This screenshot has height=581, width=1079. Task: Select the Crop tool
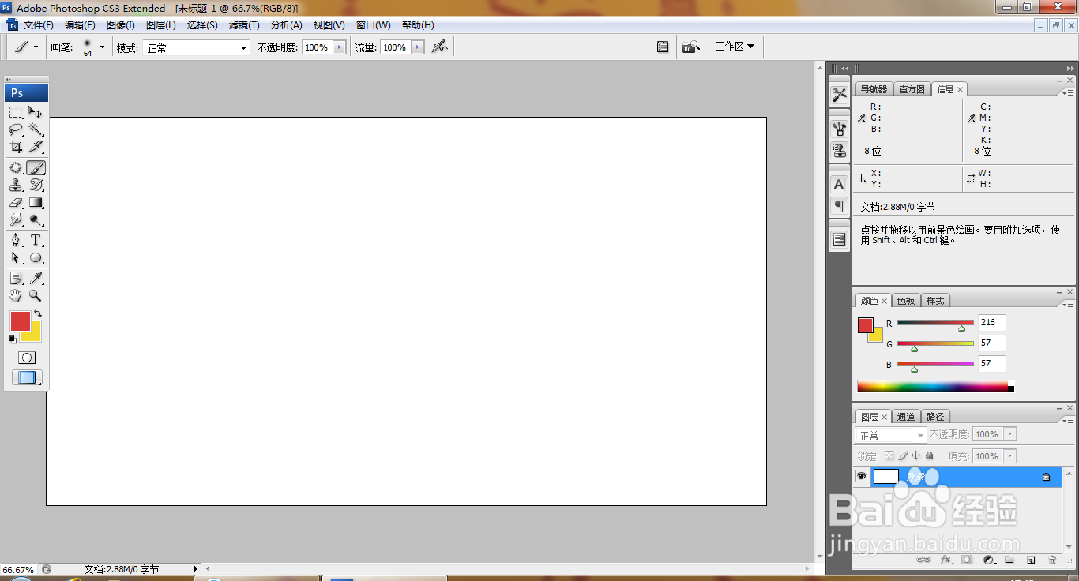click(x=16, y=147)
